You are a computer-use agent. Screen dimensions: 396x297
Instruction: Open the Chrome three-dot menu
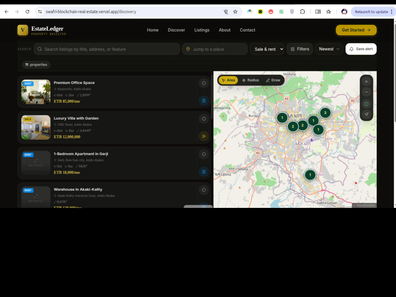point(392,11)
